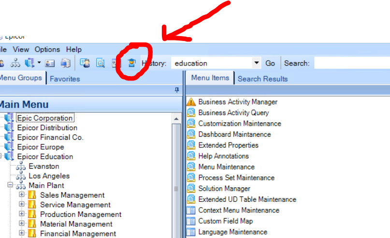Expand the Production Management node
This screenshot has width=390, height=238.
22,214
